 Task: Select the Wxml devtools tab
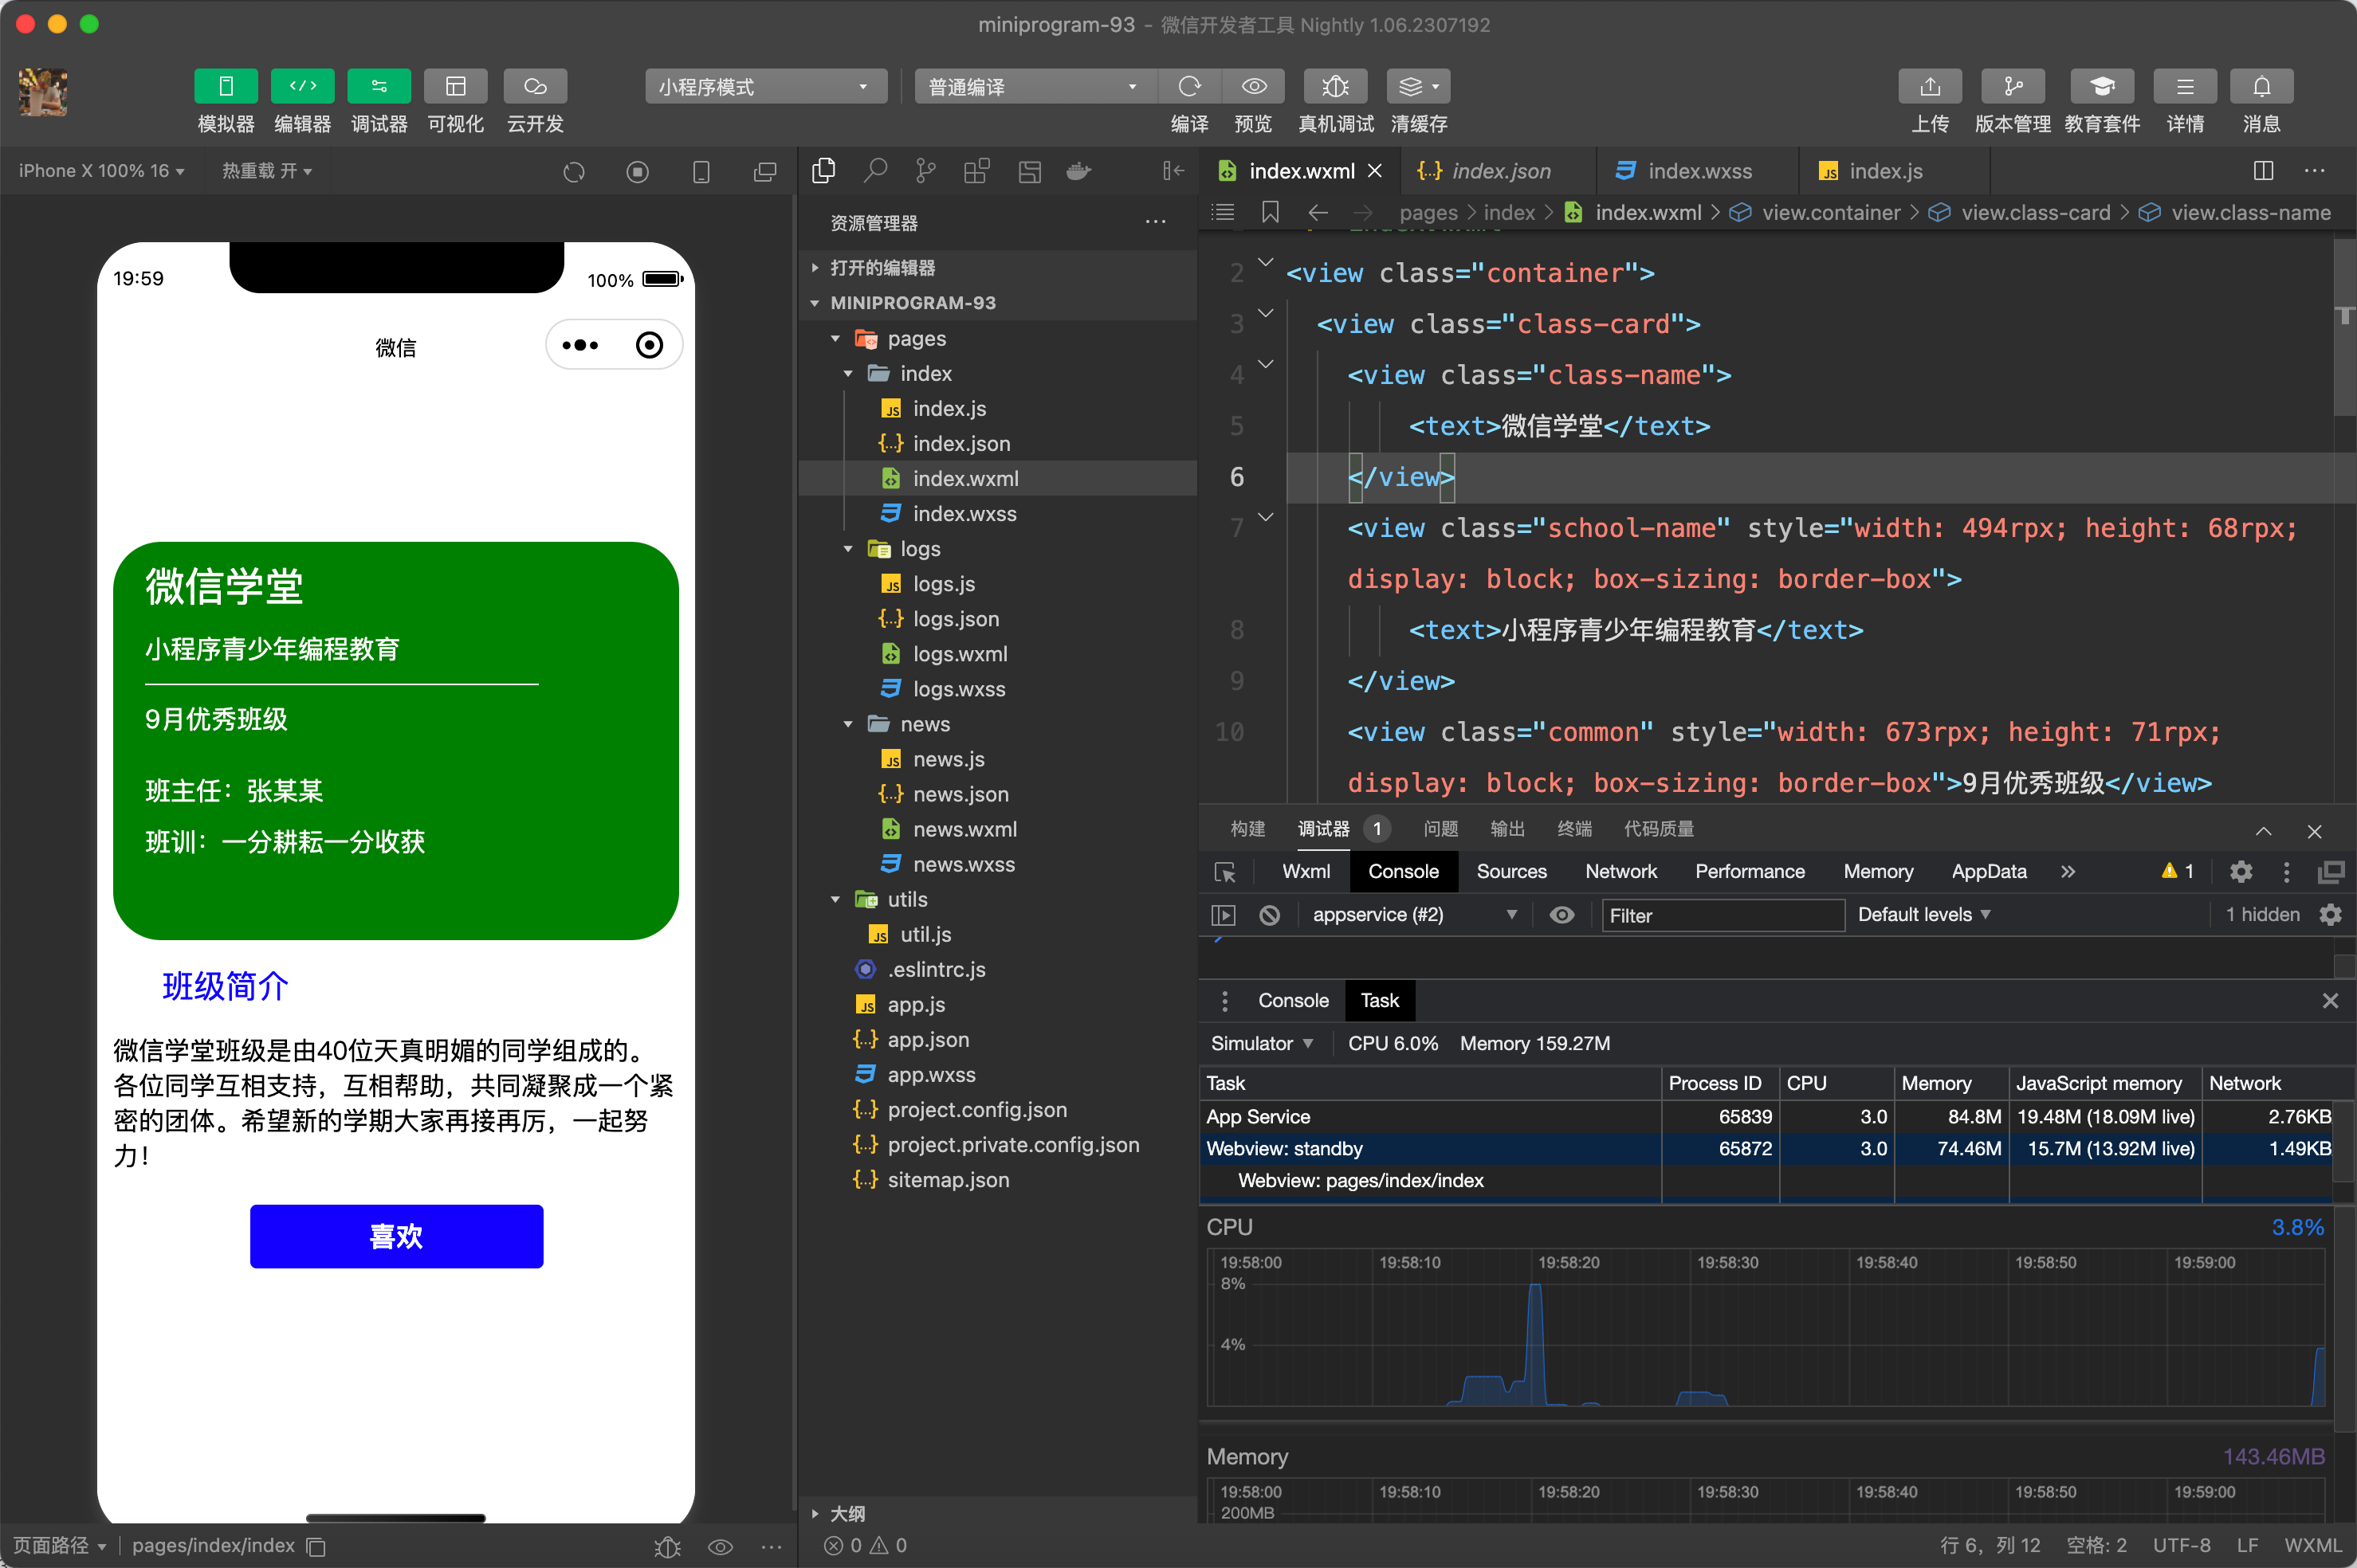[x=1306, y=872]
